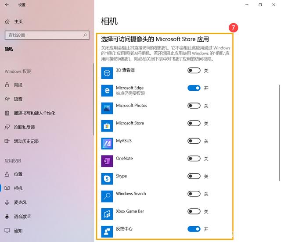This screenshot has width=281, height=242.
Task: Click the main page vertical scrollbar
Action: pyautogui.click(x=280, y=133)
